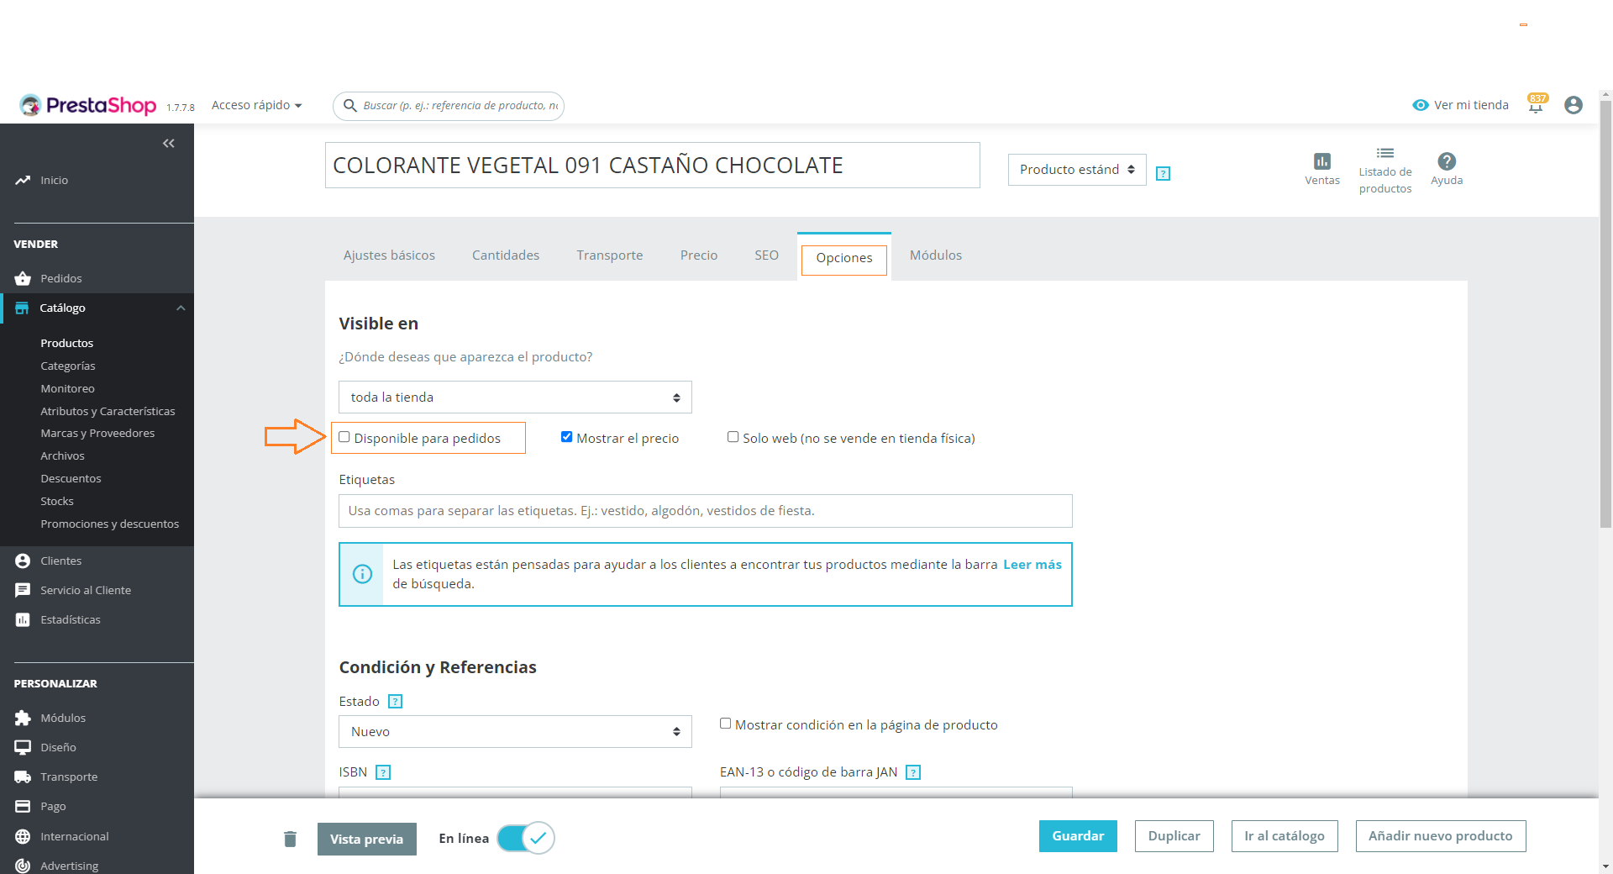The width and height of the screenshot is (1613, 874).
Task: Click the PrestaShop logo
Action: pos(88,105)
